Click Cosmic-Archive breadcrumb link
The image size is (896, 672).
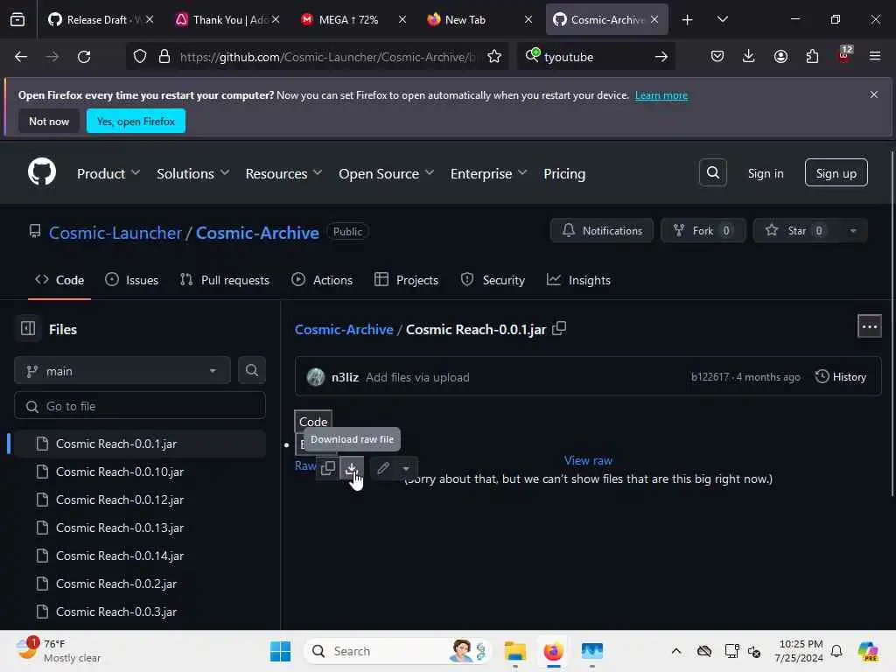[343, 329]
